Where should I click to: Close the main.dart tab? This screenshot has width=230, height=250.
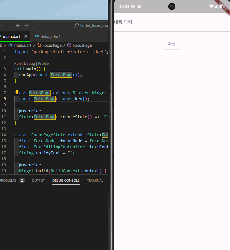coord(26,37)
